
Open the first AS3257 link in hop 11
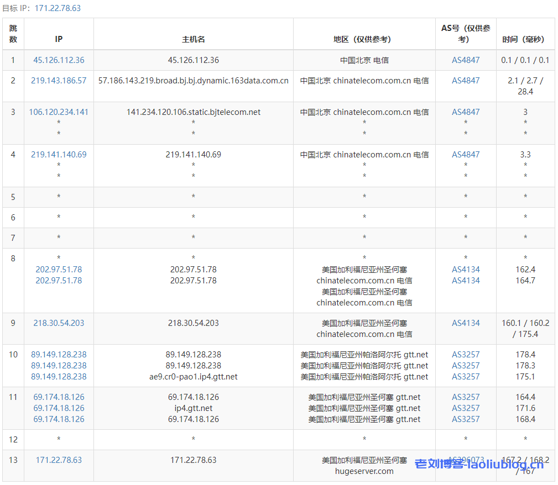[x=466, y=397]
